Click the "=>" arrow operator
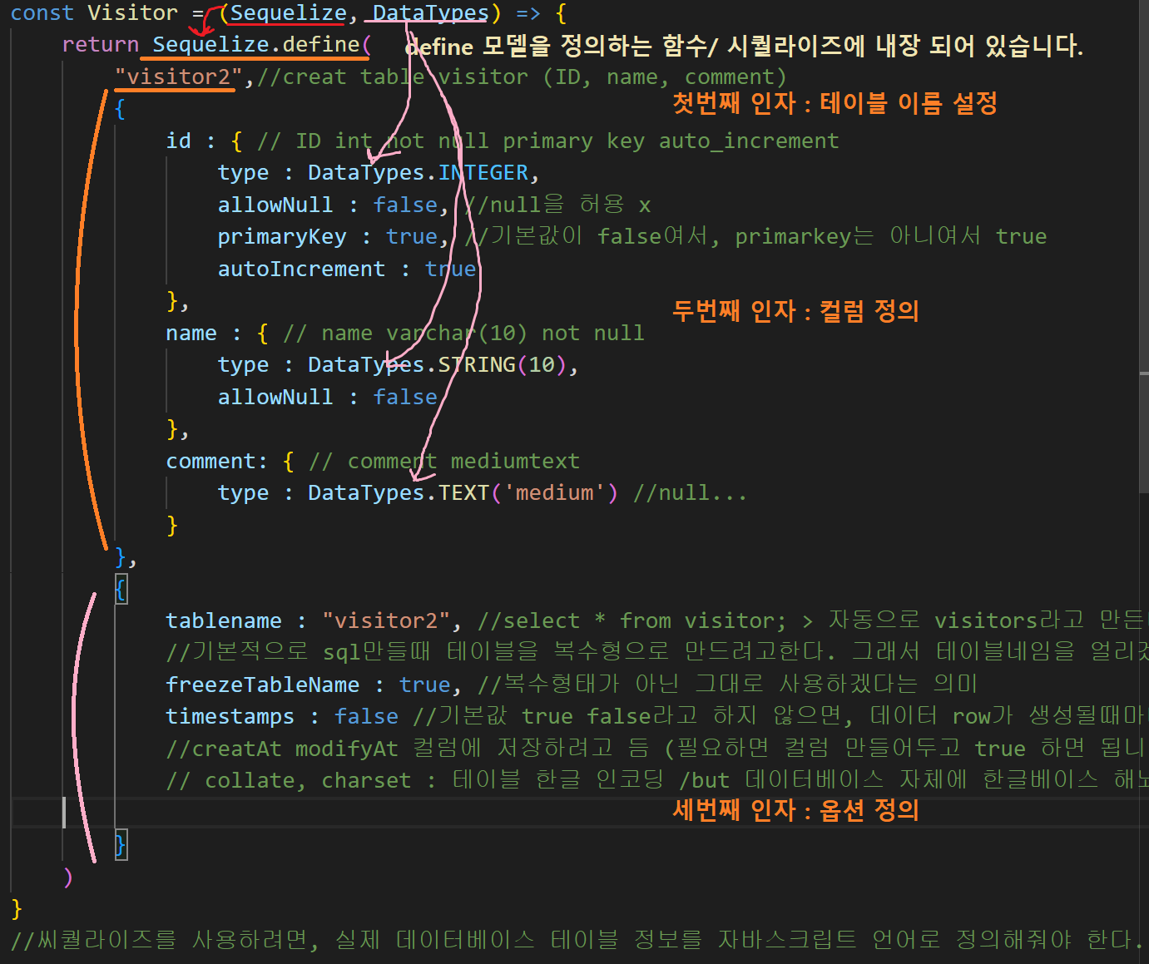1149x964 pixels. coord(527,12)
